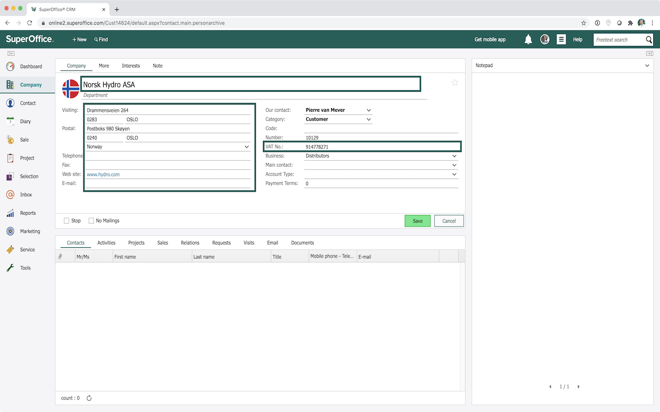Switch to the Relations tab

click(190, 243)
